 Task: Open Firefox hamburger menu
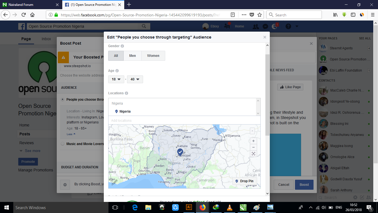372,15
